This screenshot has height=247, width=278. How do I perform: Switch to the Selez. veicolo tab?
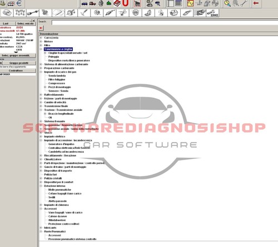click(26, 23)
